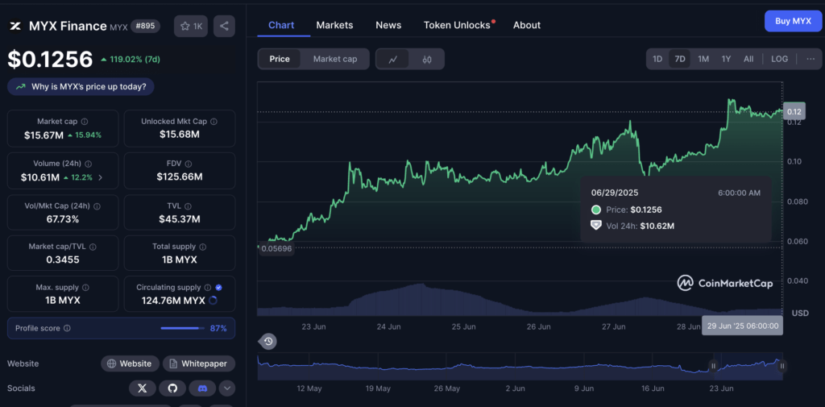Click Max. supply info icon
The height and width of the screenshot is (407, 825).
click(x=85, y=288)
